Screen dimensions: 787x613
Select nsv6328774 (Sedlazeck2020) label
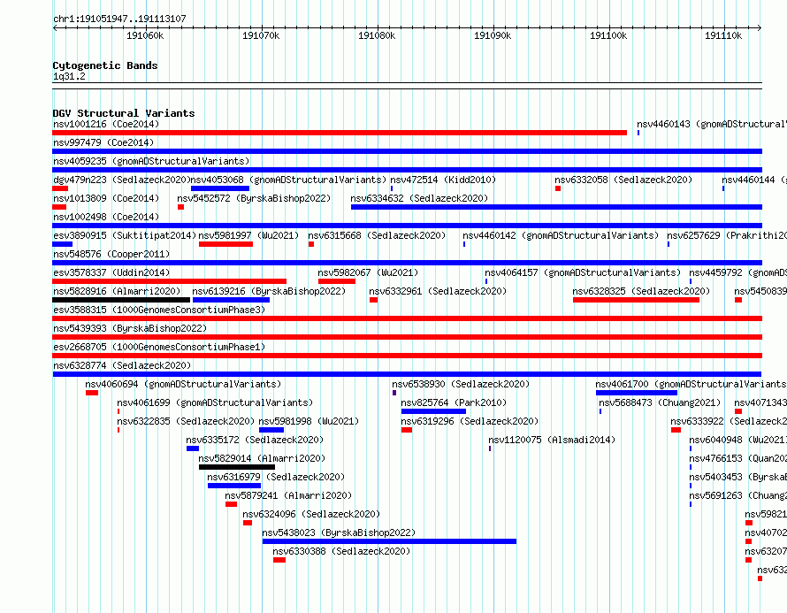[x=122, y=365]
